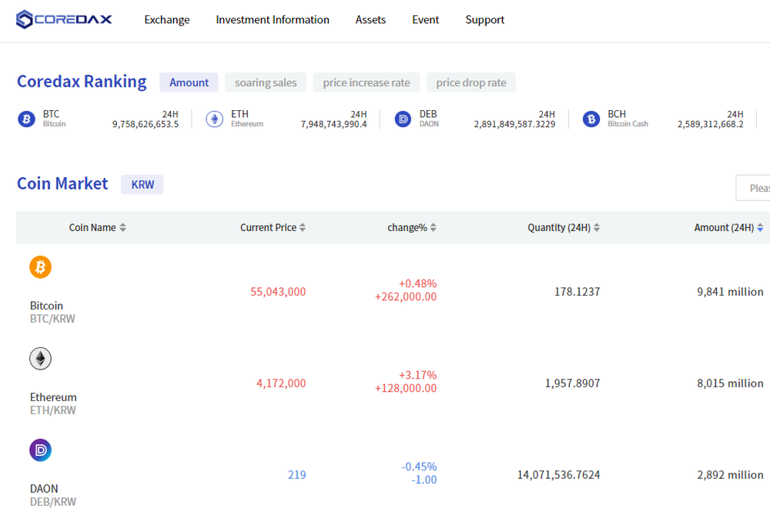770x512 pixels.
Task: Sort table by Current Price
Action: [x=273, y=228]
